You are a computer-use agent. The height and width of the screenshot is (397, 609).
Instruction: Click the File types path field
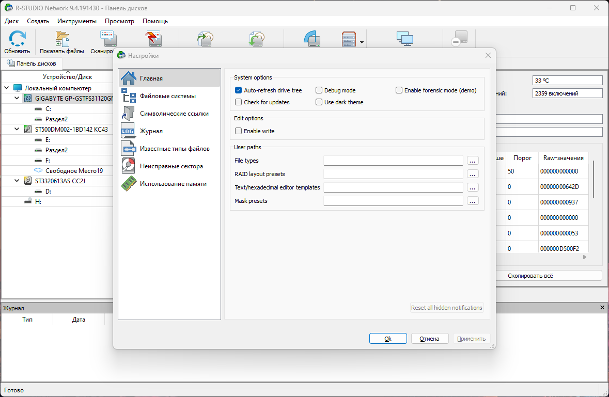click(x=393, y=161)
